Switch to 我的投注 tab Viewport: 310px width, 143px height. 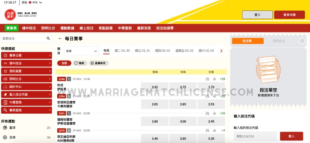279,41
